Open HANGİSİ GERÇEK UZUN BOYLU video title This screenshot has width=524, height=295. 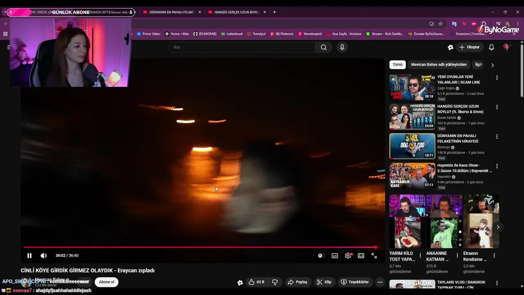[x=461, y=109]
